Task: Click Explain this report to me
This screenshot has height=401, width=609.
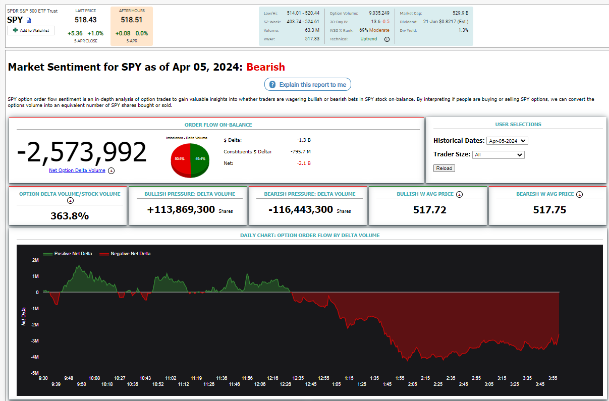Action: pos(308,85)
